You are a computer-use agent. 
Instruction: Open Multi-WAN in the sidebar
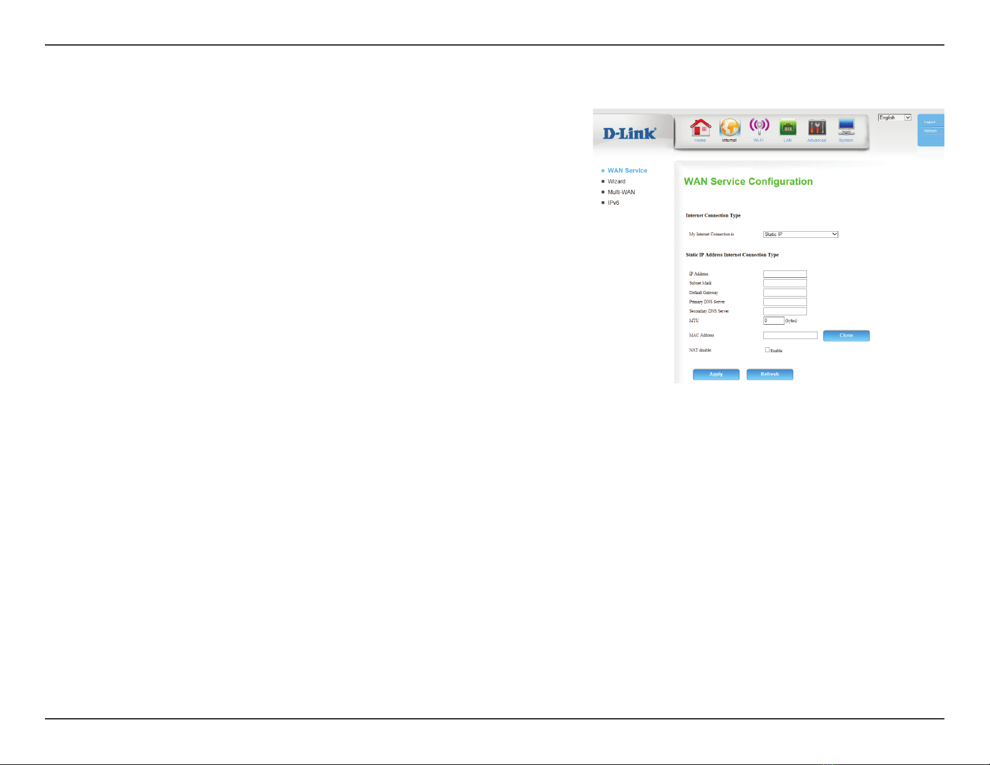(x=621, y=192)
